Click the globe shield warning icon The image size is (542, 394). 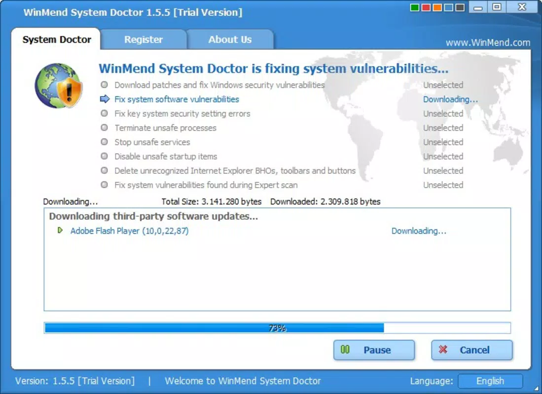pyautogui.click(x=59, y=86)
